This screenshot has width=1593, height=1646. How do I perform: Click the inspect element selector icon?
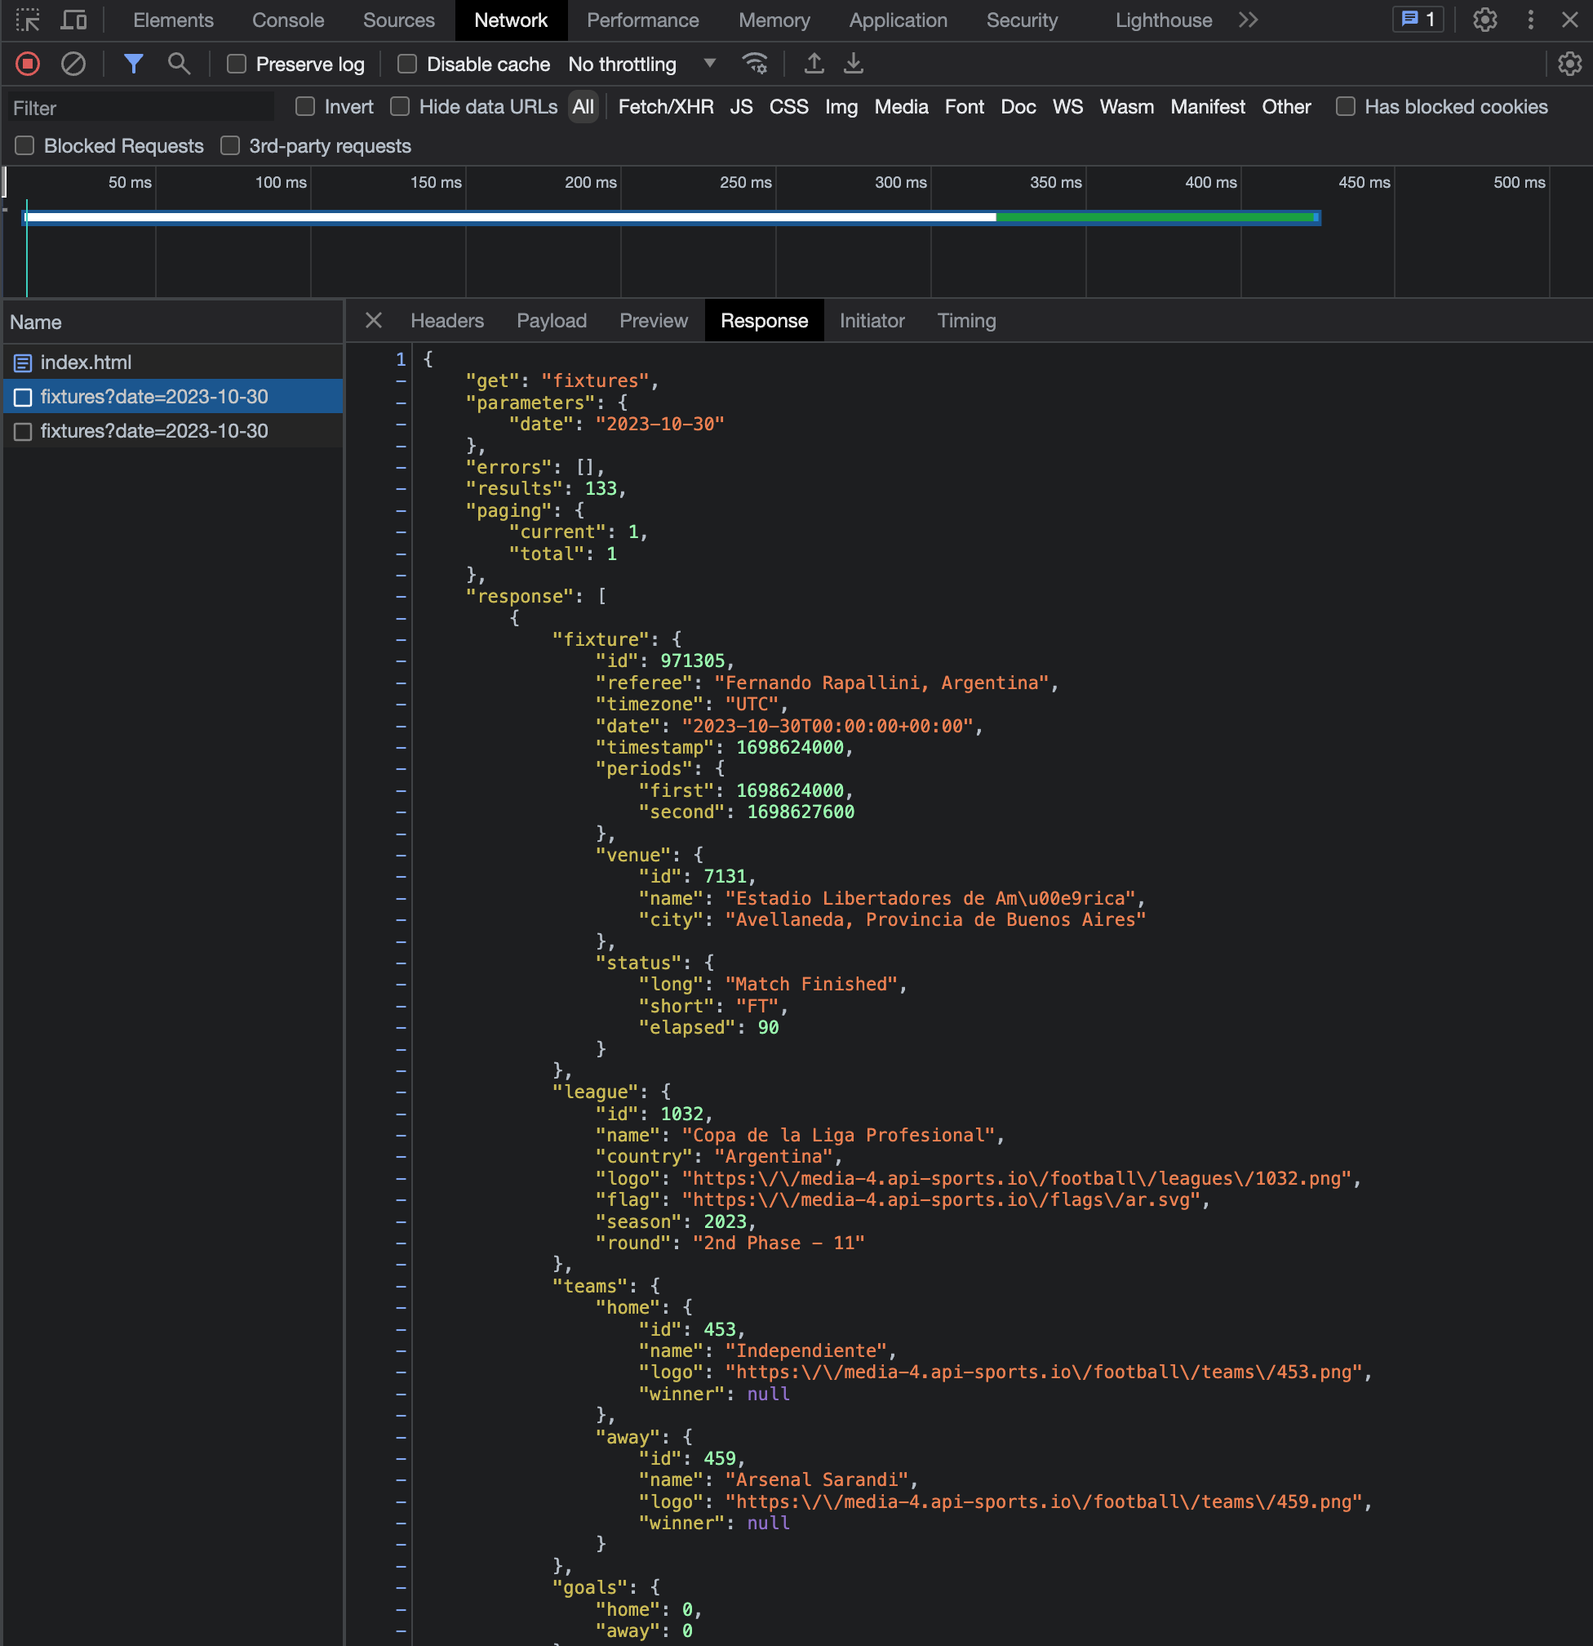[28, 20]
